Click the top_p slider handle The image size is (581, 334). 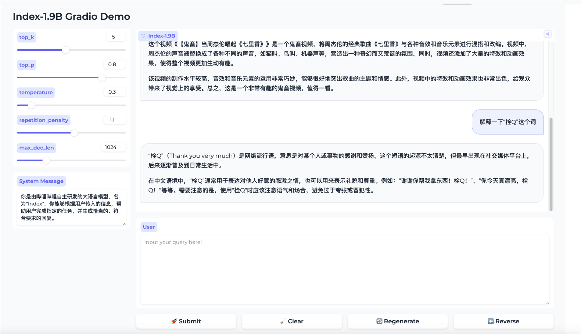point(102,78)
